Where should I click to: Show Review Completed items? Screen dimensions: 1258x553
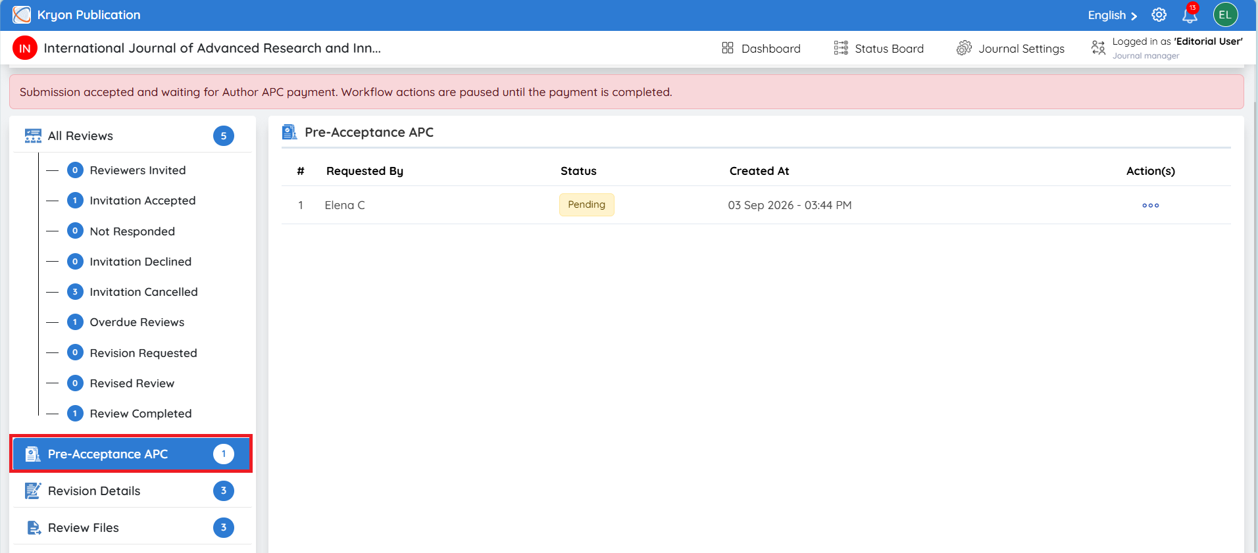click(x=141, y=414)
